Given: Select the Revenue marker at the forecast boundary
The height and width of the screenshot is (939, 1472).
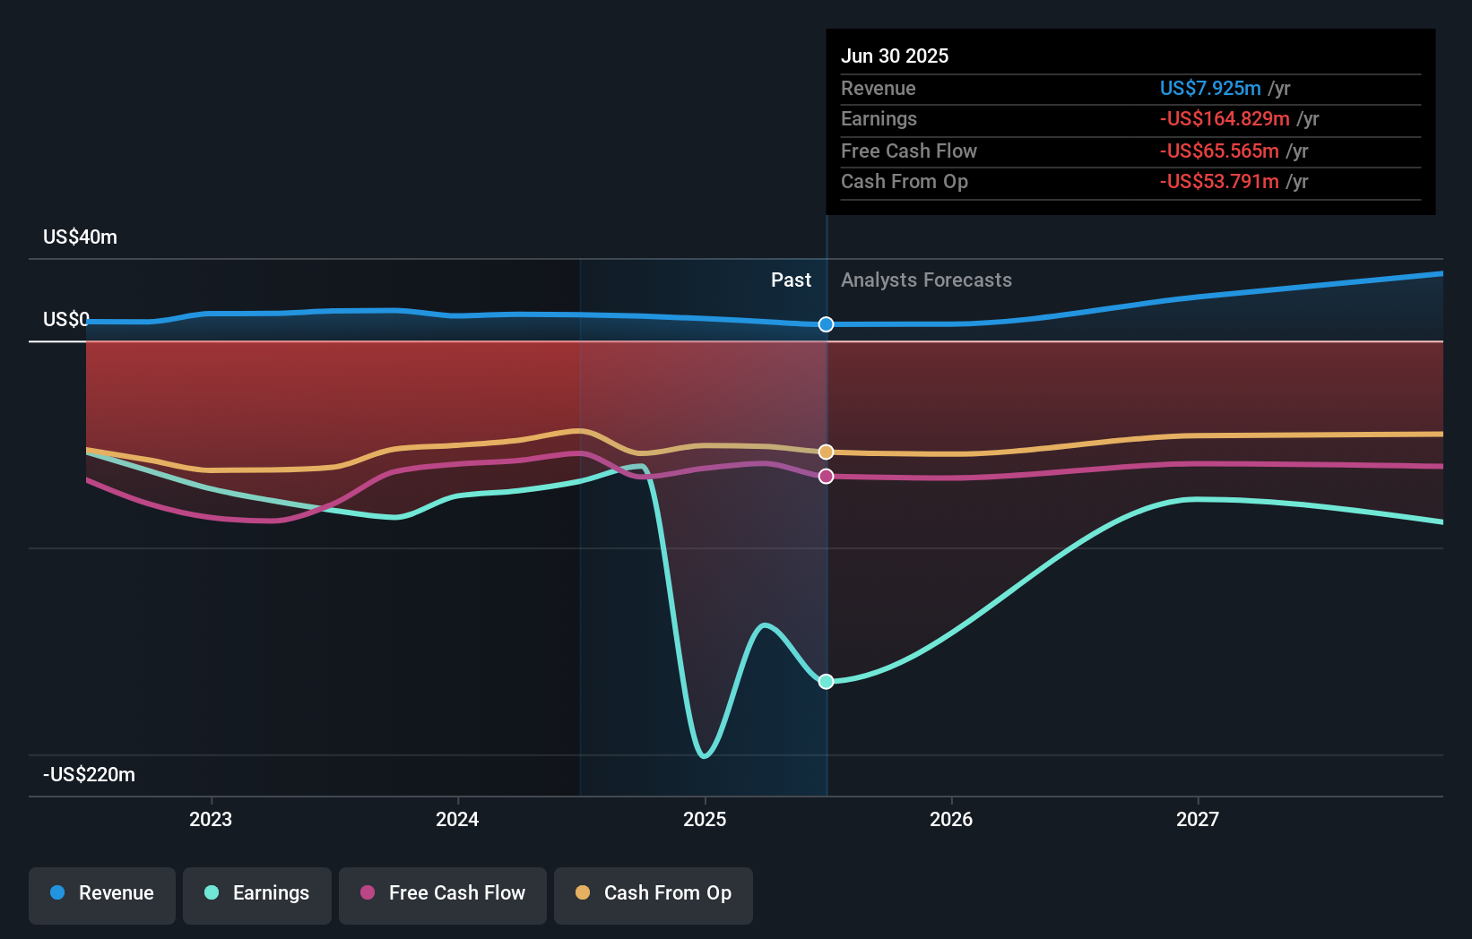Looking at the screenshot, I should tap(826, 325).
